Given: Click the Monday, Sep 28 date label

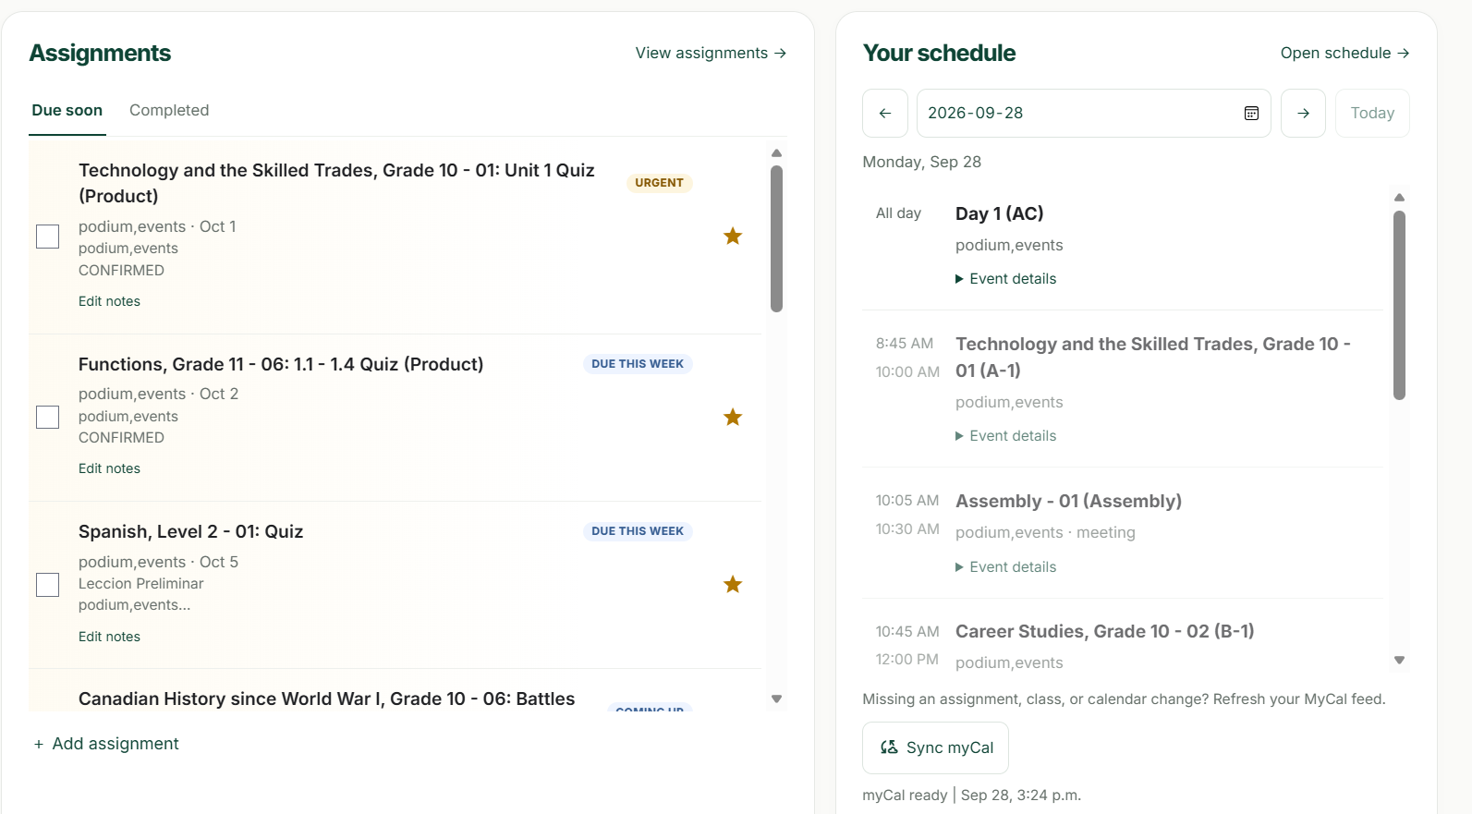Looking at the screenshot, I should click(921, 162).
